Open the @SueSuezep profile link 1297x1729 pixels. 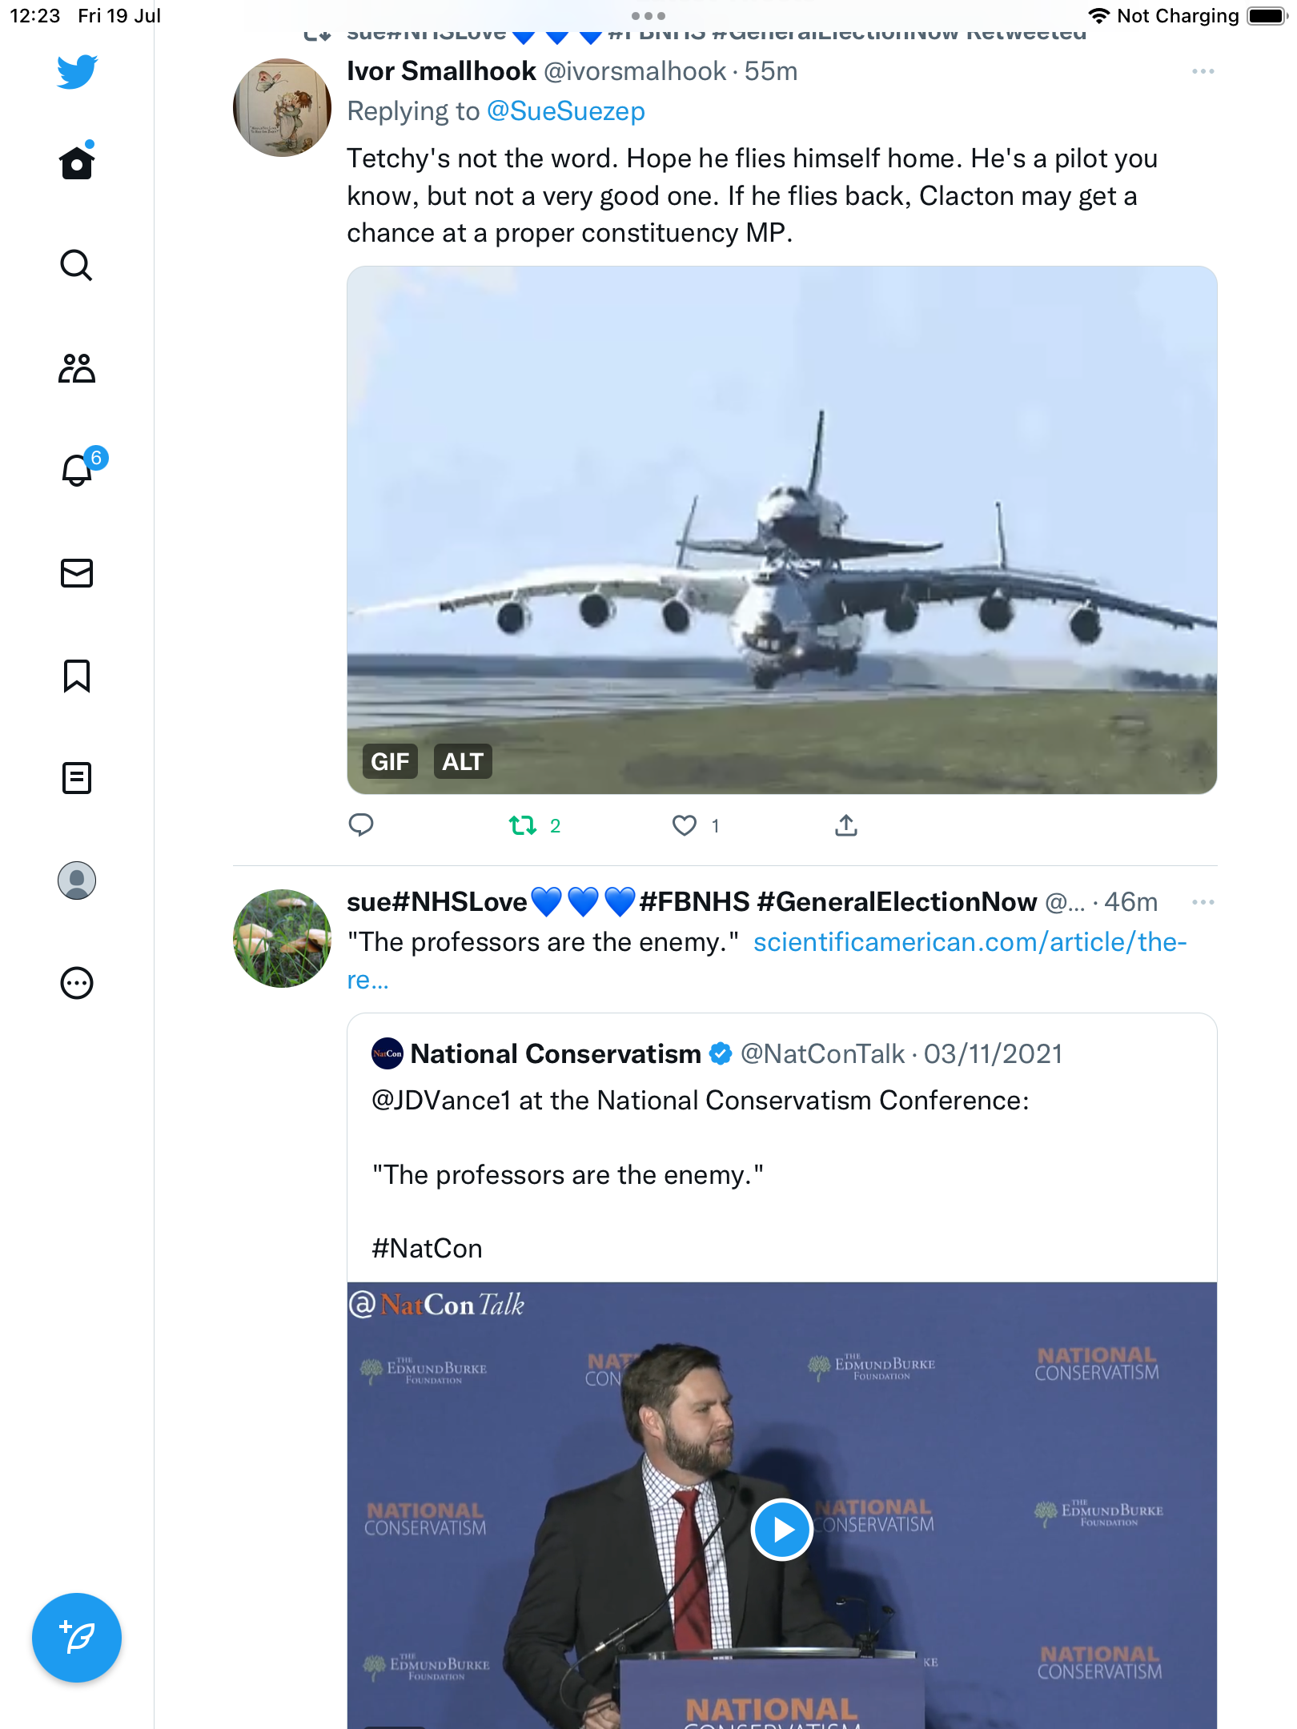[x=565, y=111]
